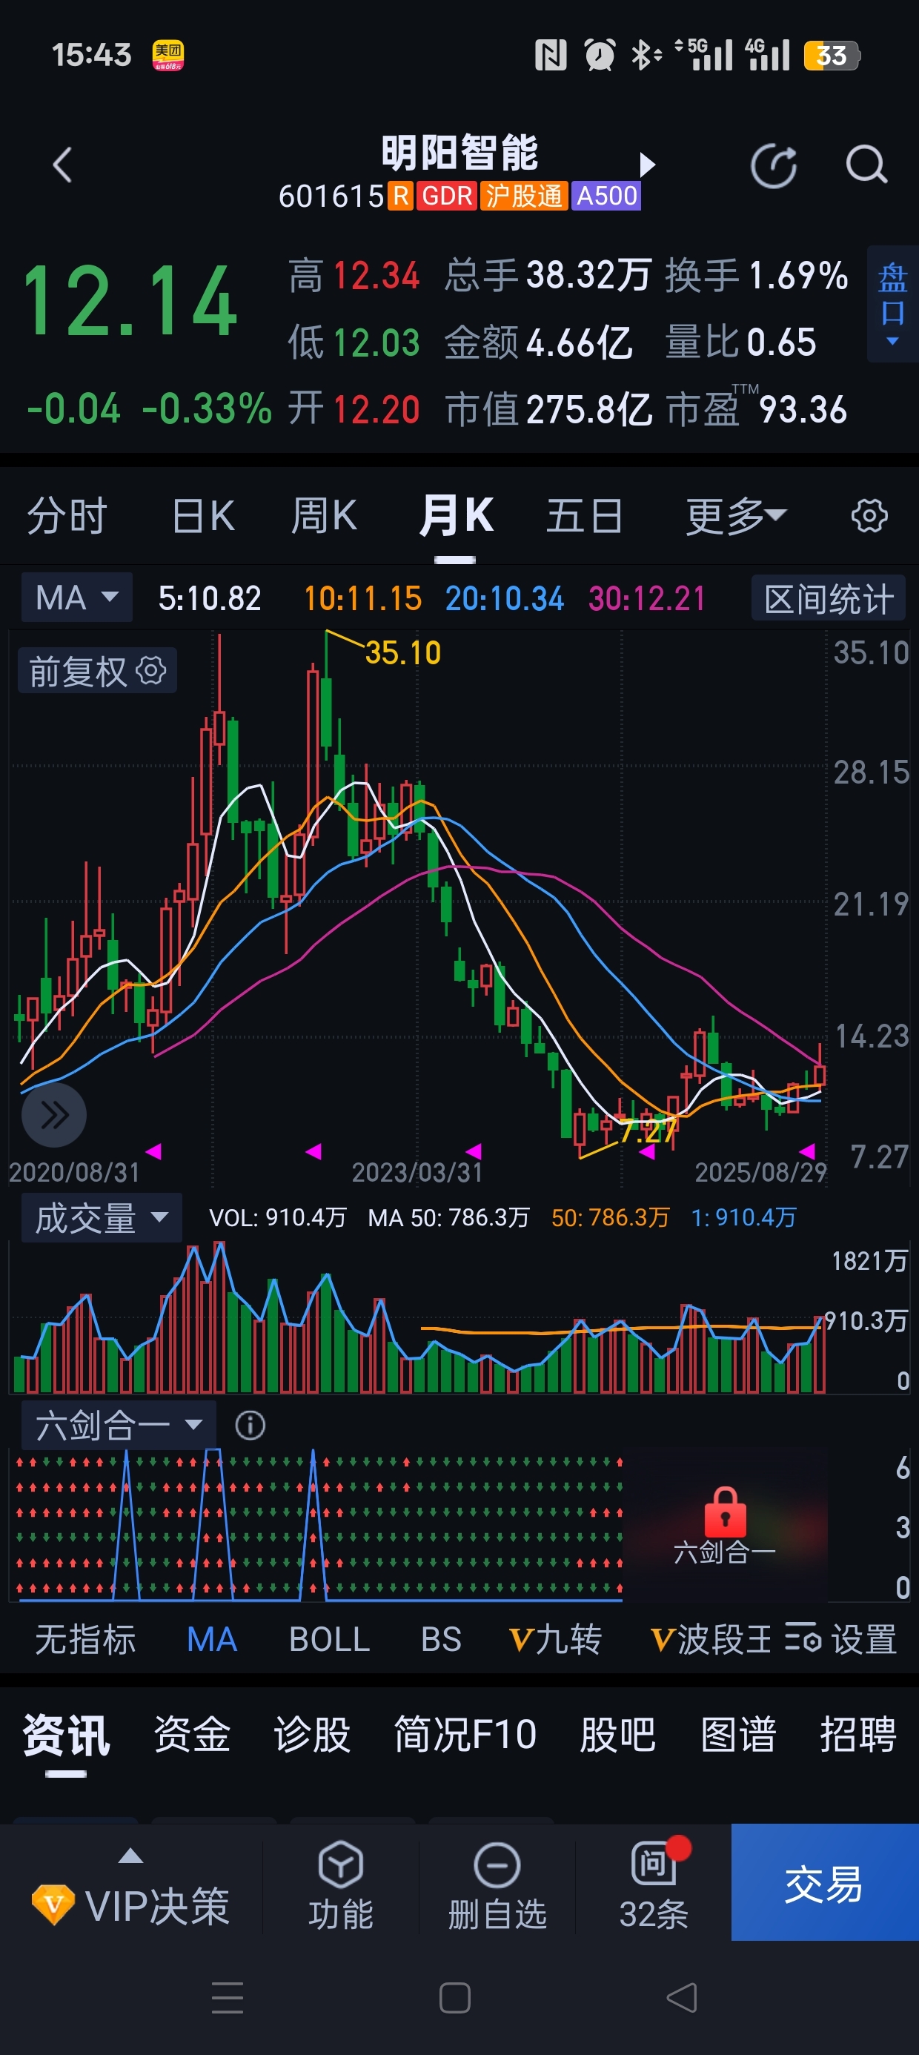Select the 月K chart tab

(456, 516)
